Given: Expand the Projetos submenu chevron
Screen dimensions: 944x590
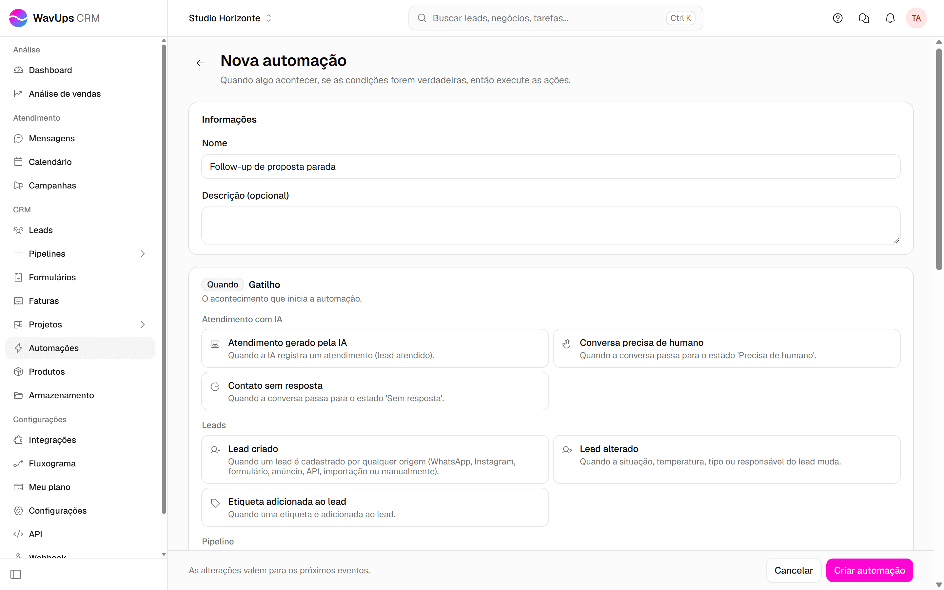Looking at the screenshot, I should (x=142, y=324).
